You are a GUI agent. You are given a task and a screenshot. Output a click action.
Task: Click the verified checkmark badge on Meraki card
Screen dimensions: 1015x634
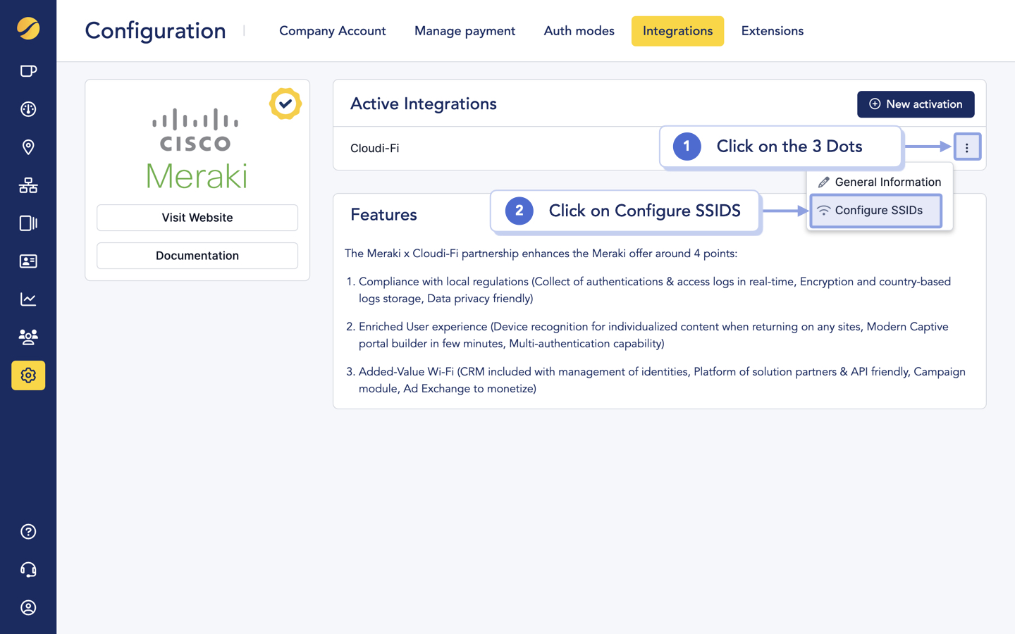[285, 104]
